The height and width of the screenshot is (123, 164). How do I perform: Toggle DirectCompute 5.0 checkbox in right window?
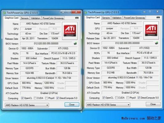[139, 97]
